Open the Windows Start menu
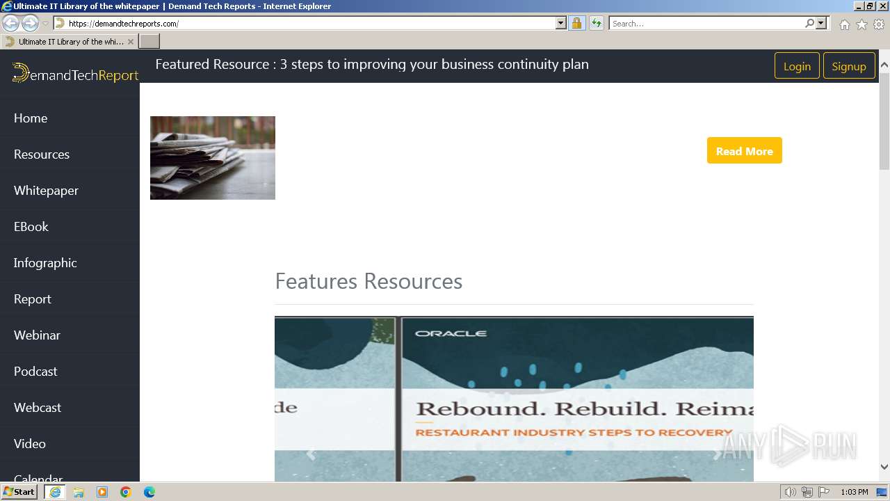This screenshot has height=501, width=890. click(19, 491)
